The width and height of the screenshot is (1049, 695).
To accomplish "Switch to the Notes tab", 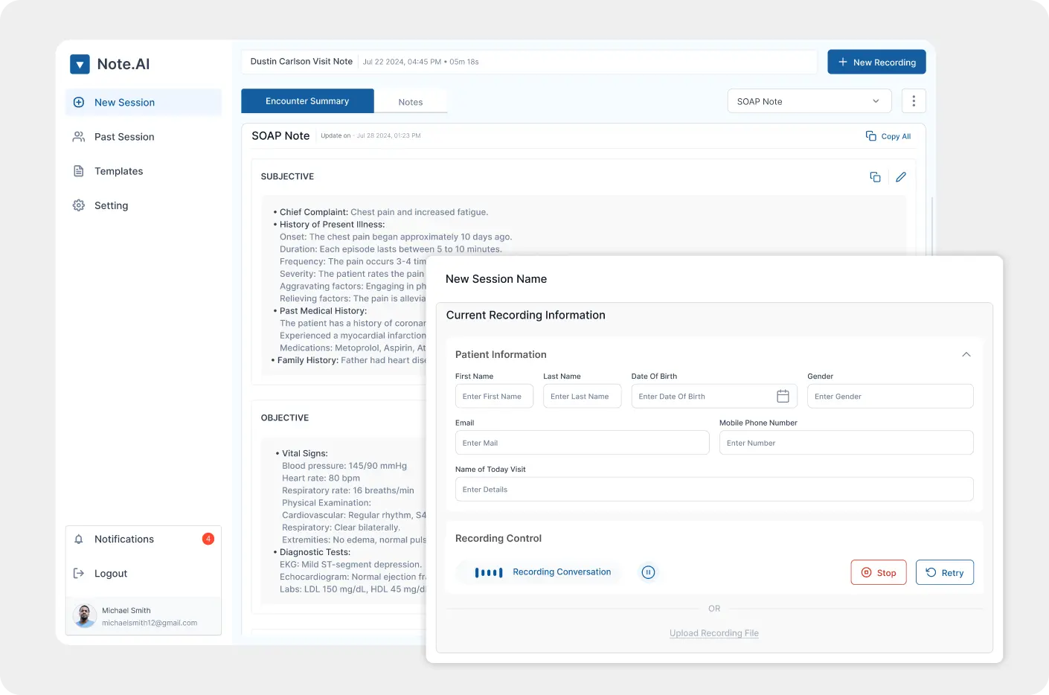I will 411,101.
